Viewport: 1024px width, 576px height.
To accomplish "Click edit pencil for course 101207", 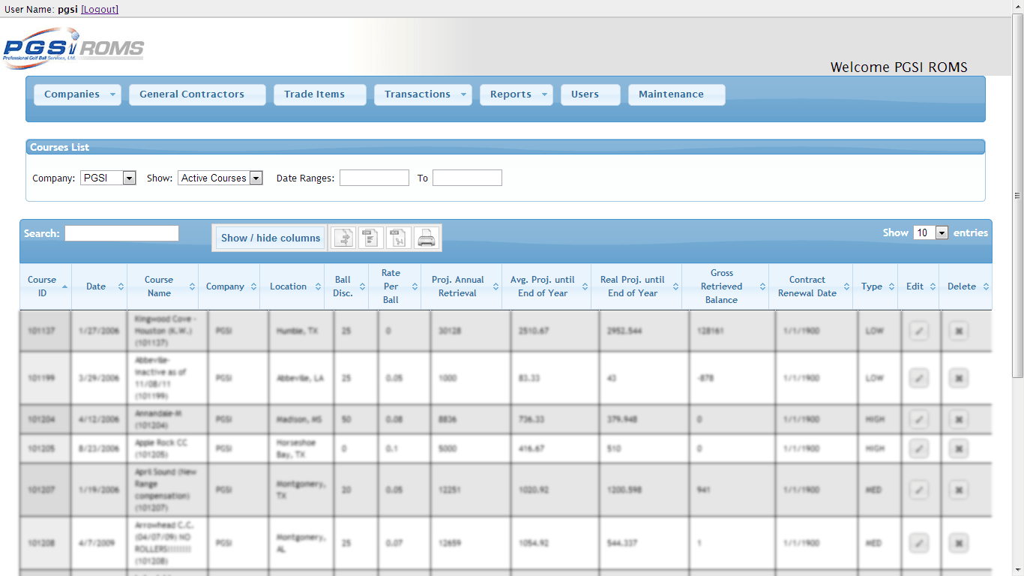I will coord(918,490).
